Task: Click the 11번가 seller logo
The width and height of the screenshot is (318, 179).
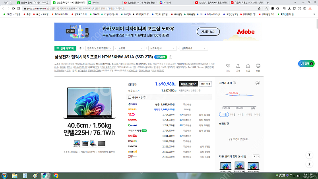Action: pos(132,115)
